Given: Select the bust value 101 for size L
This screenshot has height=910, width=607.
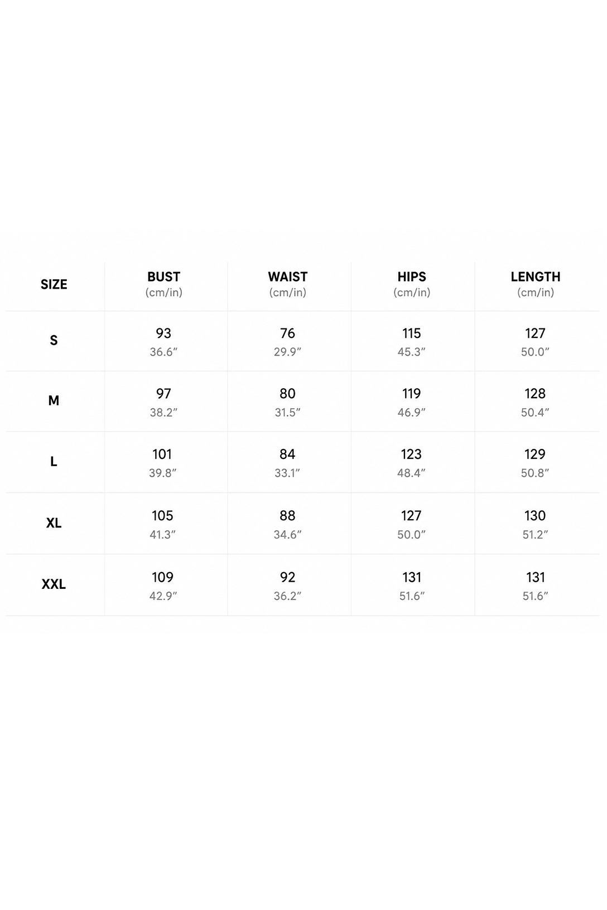Looking at the screenshot, I should tap(162, 454).
